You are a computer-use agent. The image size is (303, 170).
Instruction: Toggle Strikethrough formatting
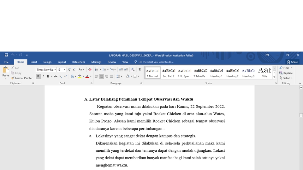tap(56, 76)
